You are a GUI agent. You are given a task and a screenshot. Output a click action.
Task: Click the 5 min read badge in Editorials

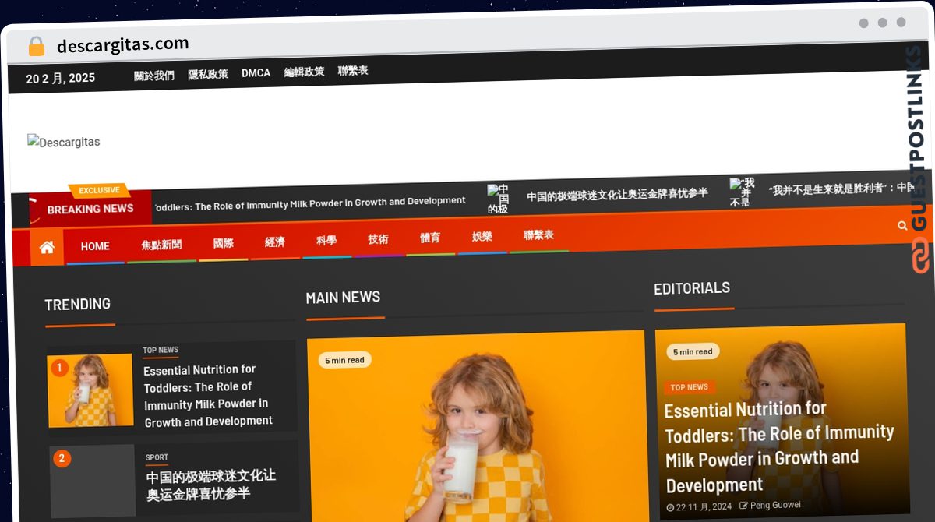693,352
